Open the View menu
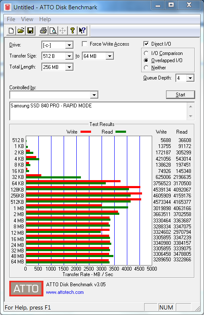The image size is (204, 315). coord(27,19)
